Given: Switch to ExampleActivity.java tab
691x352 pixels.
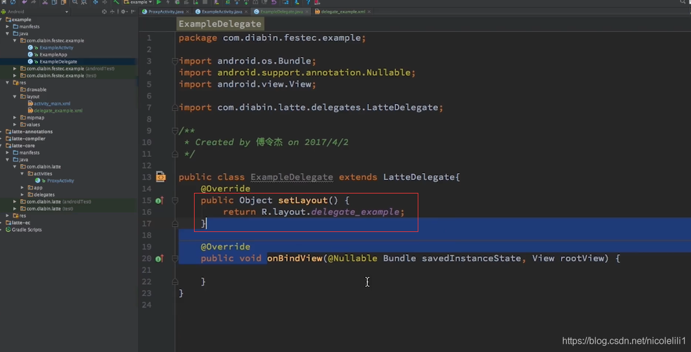Looking at the screenshot, I should (221, 12).
